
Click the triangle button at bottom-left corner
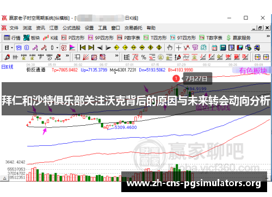click(x=5, y=178)
